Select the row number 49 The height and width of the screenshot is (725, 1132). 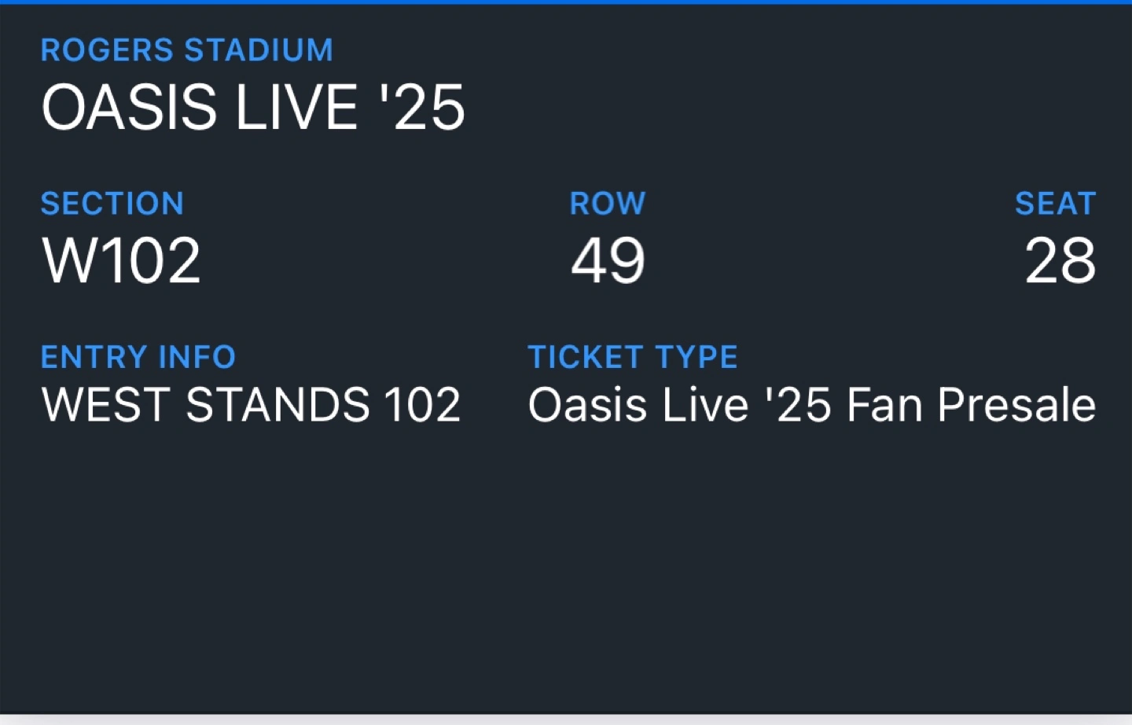click(x=608, y=260)
